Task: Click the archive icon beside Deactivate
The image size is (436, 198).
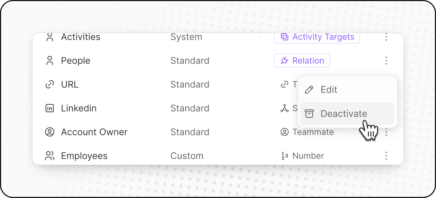Action: pos(309,114)
